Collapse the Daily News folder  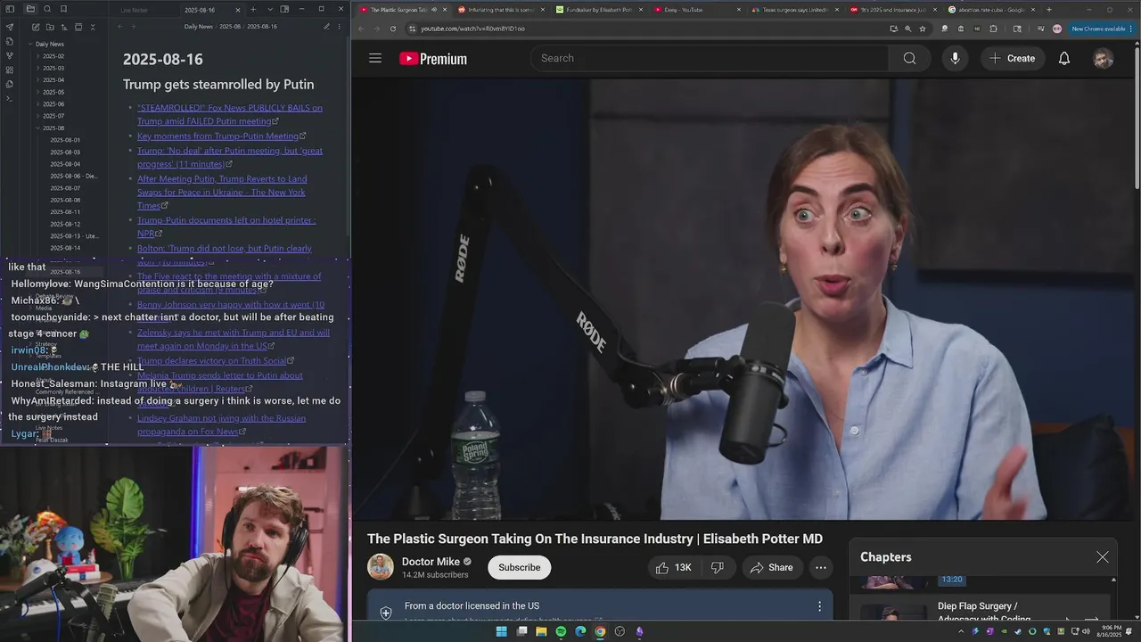tap(49, 44)
